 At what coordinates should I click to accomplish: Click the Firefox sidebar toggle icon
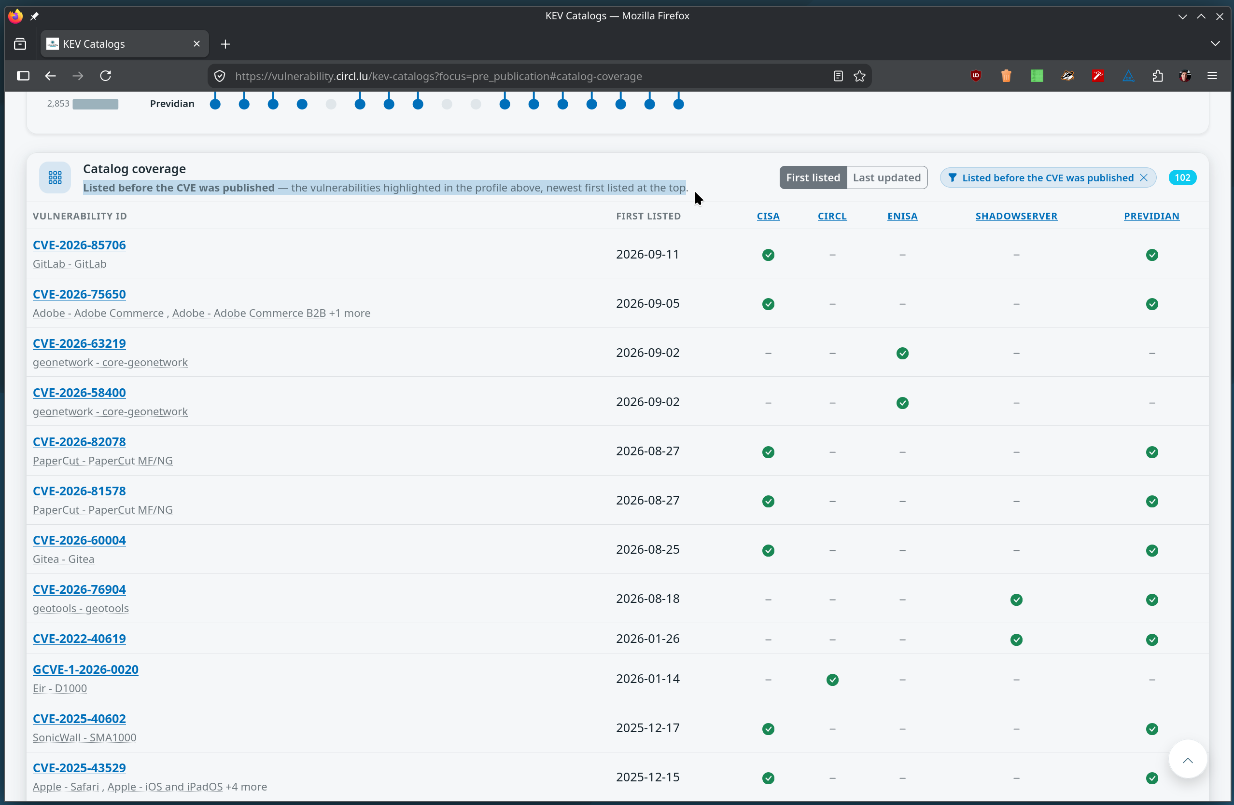(23, 76)
